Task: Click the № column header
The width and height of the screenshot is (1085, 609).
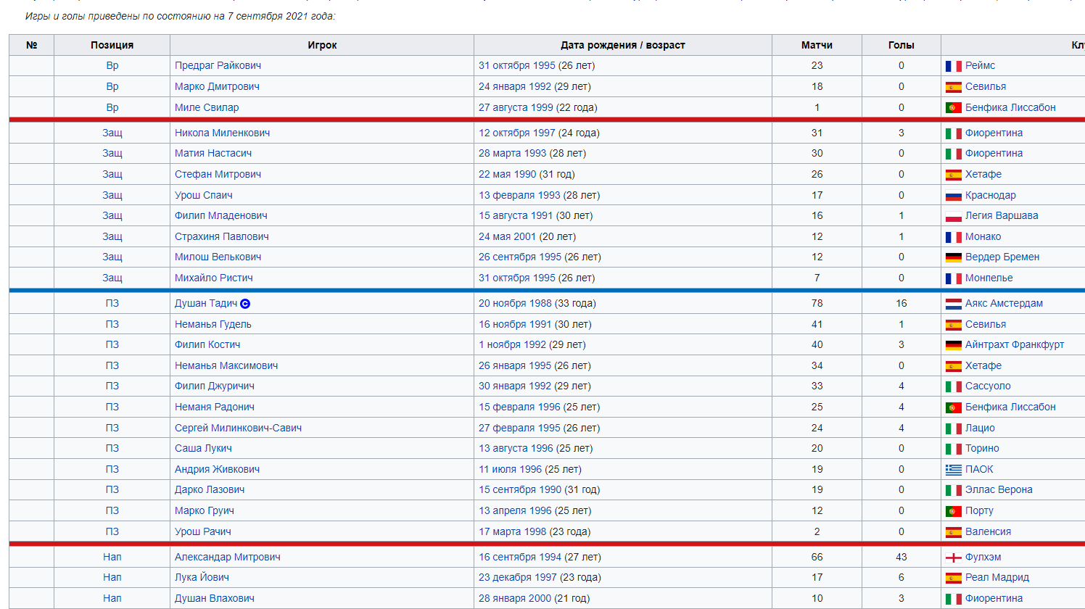Action: 32,45
